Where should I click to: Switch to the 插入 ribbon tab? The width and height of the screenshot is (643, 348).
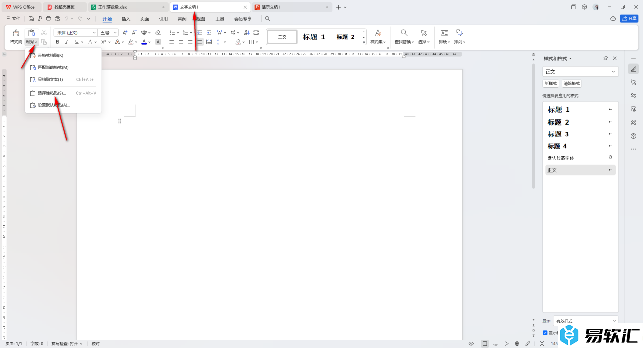(x=126, y=19)
